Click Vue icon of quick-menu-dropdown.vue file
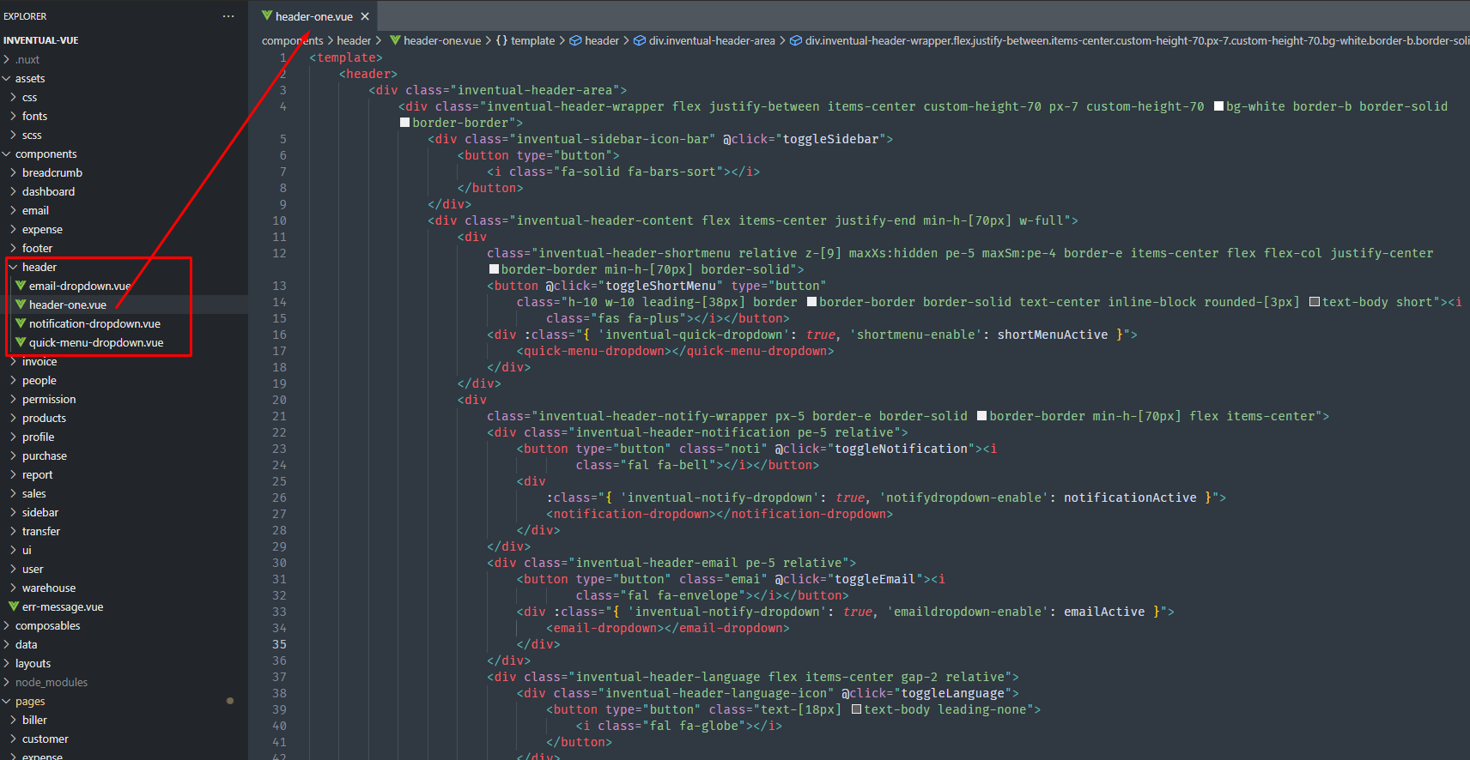This screenshot has height=760, width=1470. 21,342
